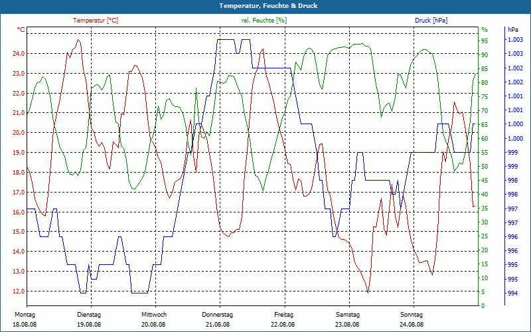
Task: Click the chart title Temperatur, Feuchte & Druck
Action: (268, 6)
